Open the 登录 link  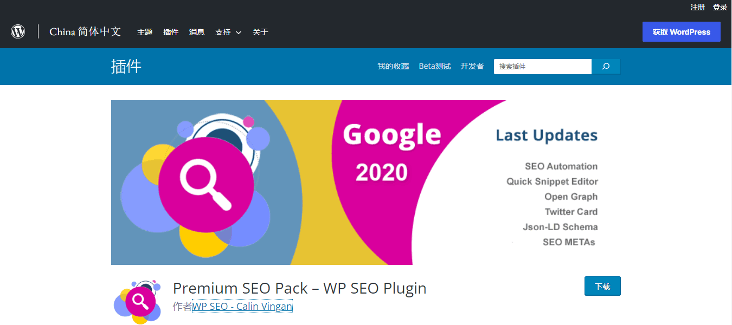tap(720, 7)
